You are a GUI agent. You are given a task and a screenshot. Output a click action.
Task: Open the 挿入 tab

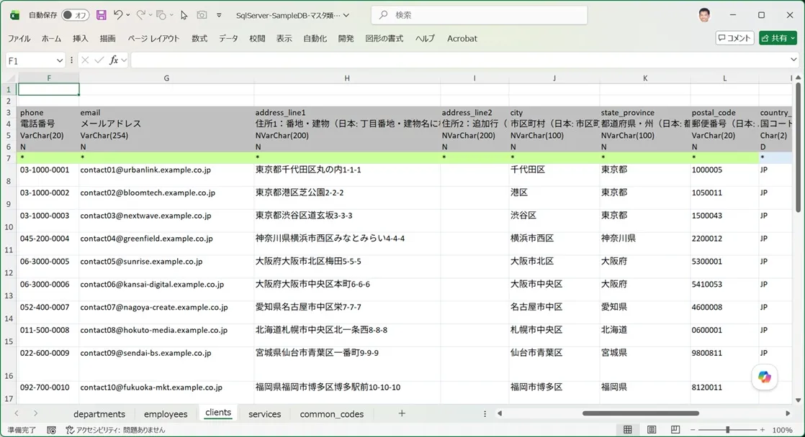tap(81, 38)
